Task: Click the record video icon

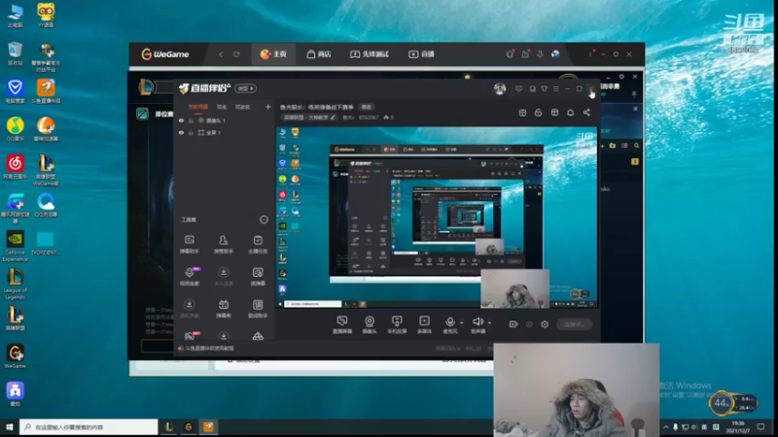Action: click(513, 324)
